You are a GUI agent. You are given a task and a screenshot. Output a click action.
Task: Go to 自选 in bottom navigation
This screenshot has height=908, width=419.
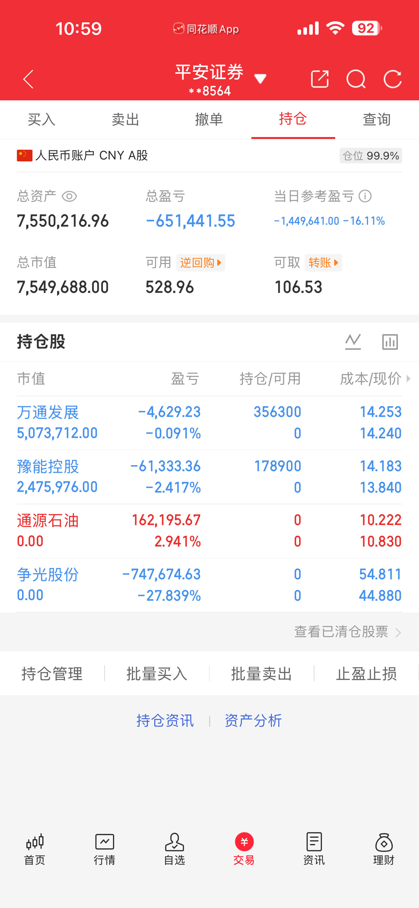point(175,849)
